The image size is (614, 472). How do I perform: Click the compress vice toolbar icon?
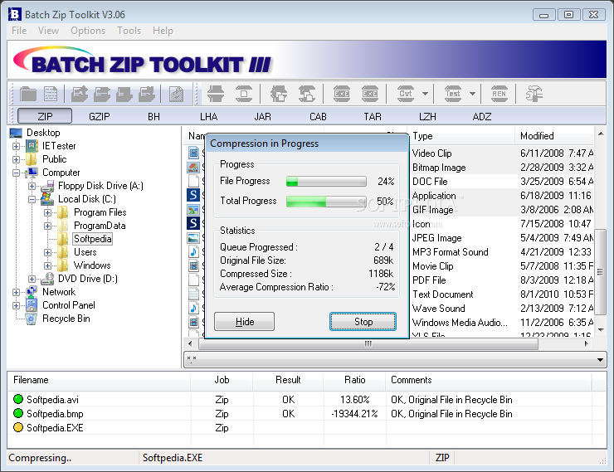click(x=216, y=94)
